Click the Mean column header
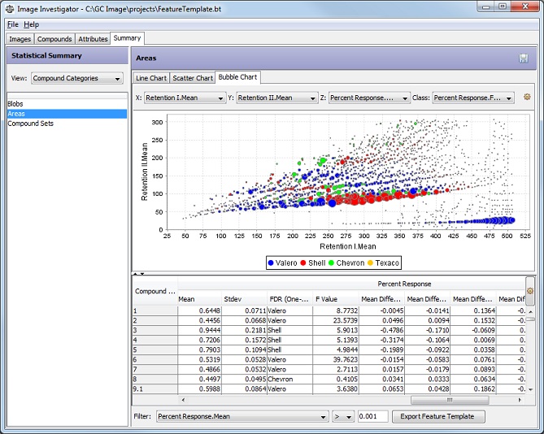 click(x=199, y=299)
